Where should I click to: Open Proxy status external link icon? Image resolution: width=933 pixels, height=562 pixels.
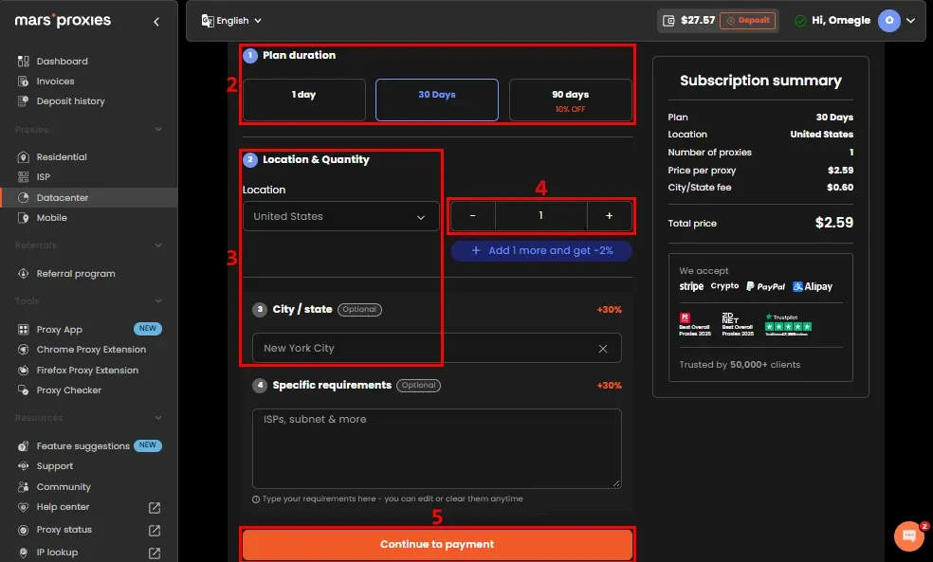[155, 530]
